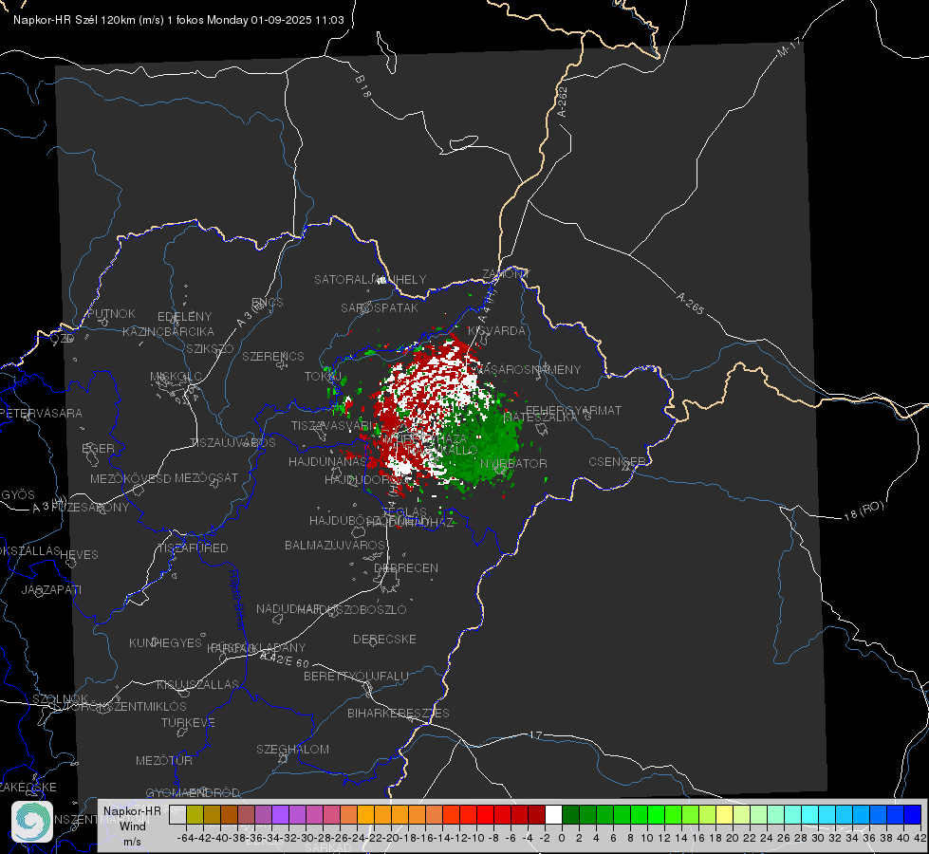The height and width of the screenshot is (854, 929).
Task: Click the PUTNOK label
Action: (x=111, y=313)
